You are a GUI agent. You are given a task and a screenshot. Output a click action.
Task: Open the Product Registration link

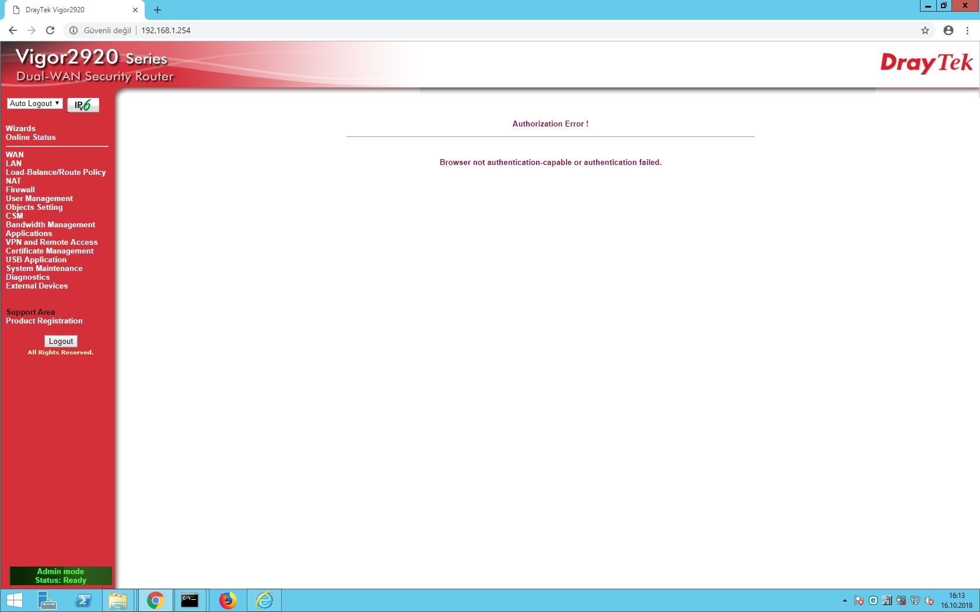[x=44, y=321]
